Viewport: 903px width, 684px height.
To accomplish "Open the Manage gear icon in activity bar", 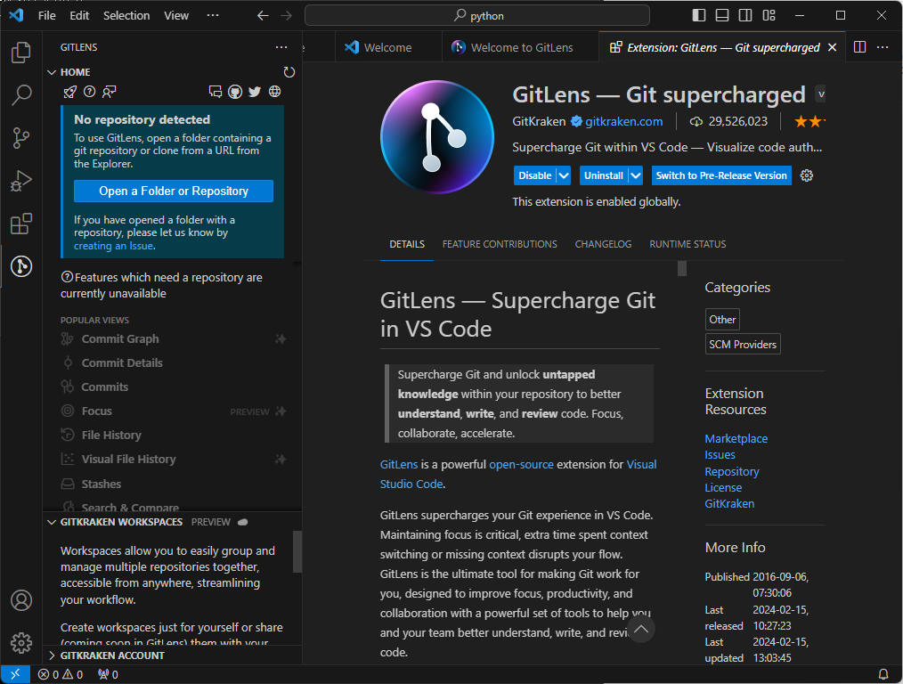I will (x=21, y=643).
